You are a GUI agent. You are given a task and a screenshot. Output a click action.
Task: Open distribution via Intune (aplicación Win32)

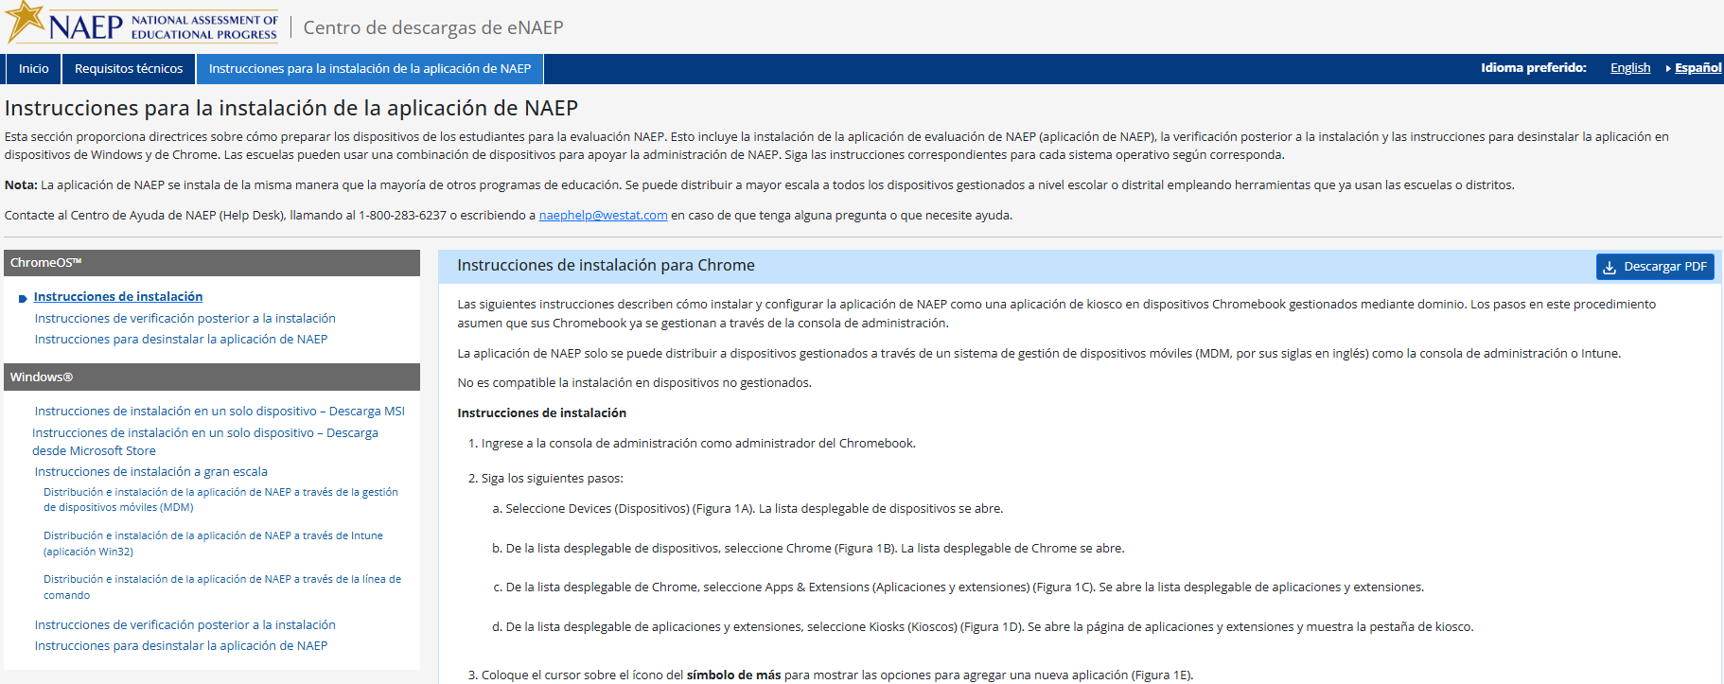(x=213, y=543)
